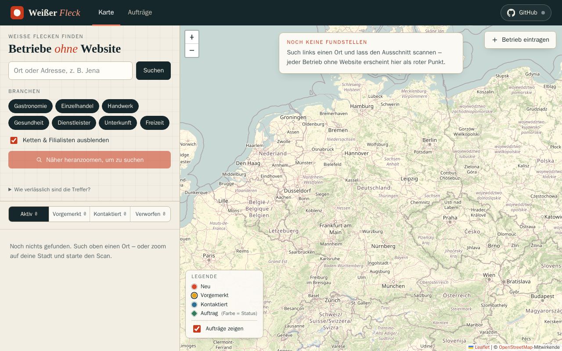This screenshot has width=562, height=351.
Task: Click the green Auftrag diamond icon
Action: 195,313
